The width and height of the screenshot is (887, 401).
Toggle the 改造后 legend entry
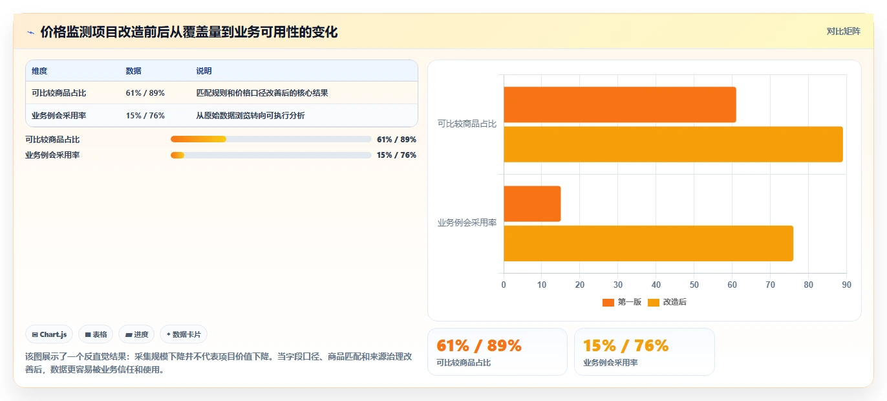[667, 302]
